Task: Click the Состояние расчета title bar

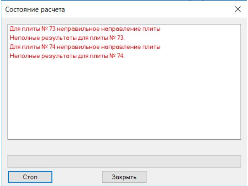Action: pos(109,9)
